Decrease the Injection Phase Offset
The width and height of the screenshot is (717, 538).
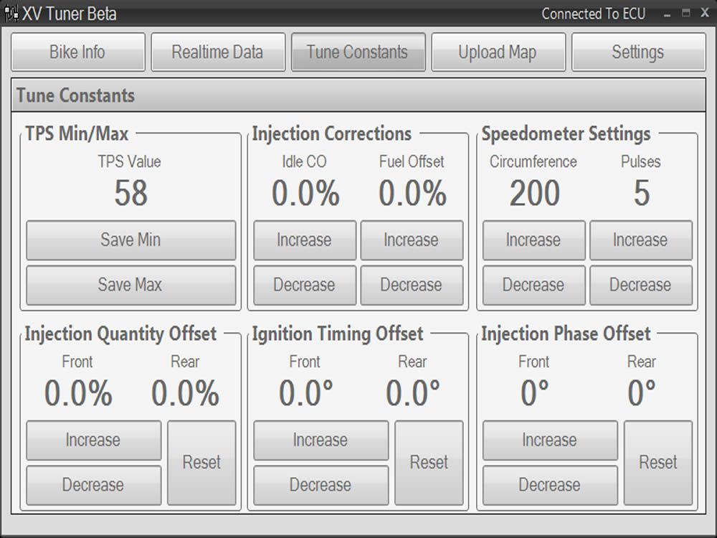click(x=549, y=485)
